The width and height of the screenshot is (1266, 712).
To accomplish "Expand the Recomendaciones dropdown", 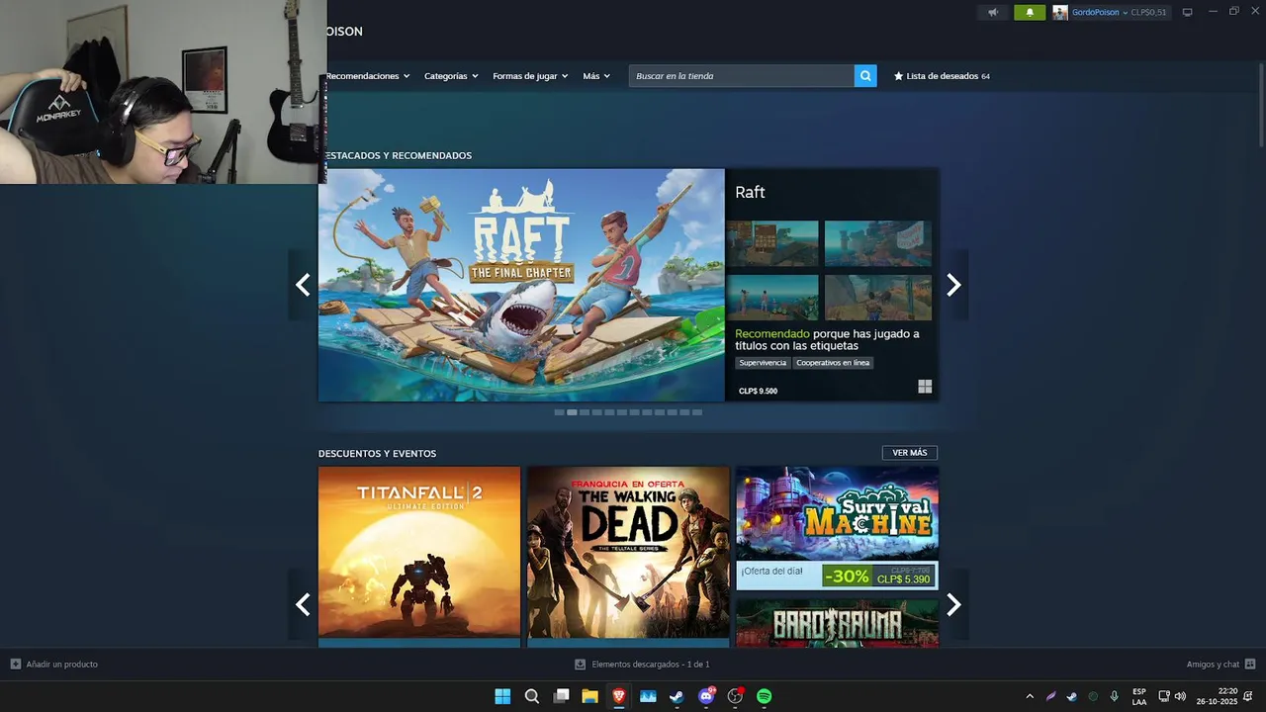I will [368, 76].
